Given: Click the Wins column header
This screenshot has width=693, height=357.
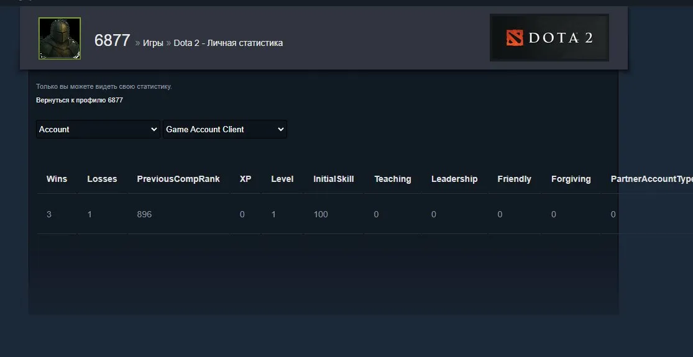Looking at the screenshot, I should pyautogui.click(x=57, y=179).
